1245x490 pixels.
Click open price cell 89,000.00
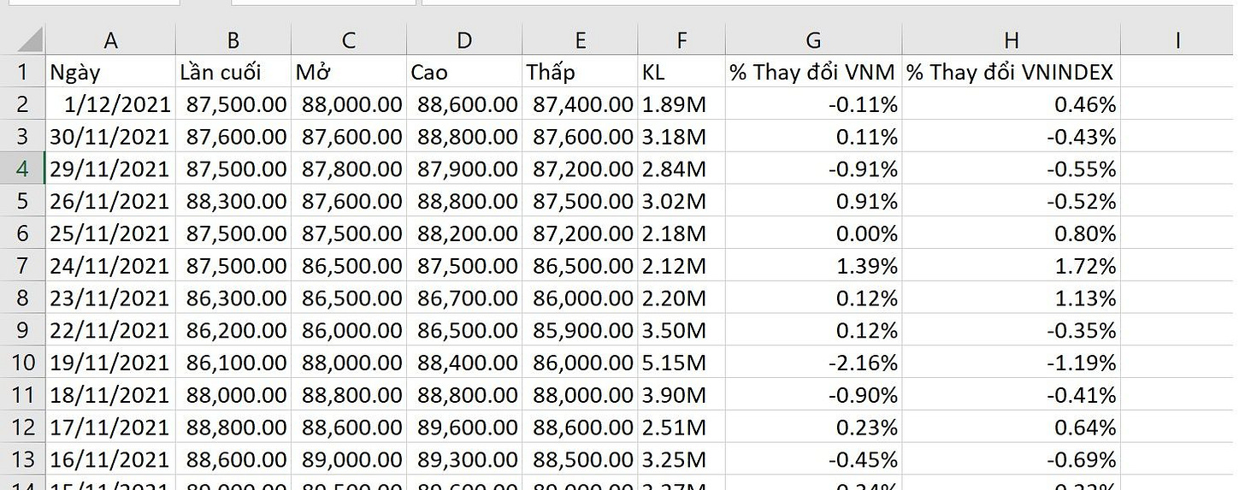[349, 460]
